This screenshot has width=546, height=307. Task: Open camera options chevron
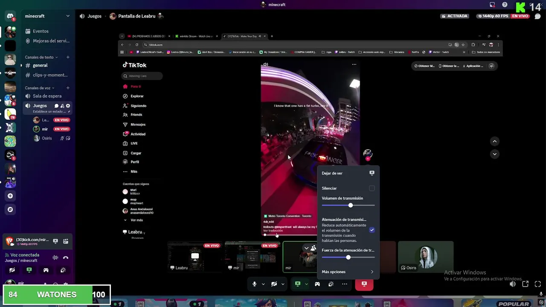[x=283, y=284]
